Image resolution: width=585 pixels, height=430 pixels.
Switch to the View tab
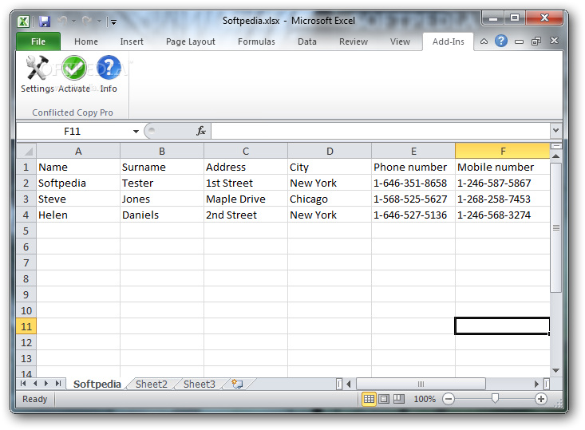pyautogui.click(x=400, y=41)
